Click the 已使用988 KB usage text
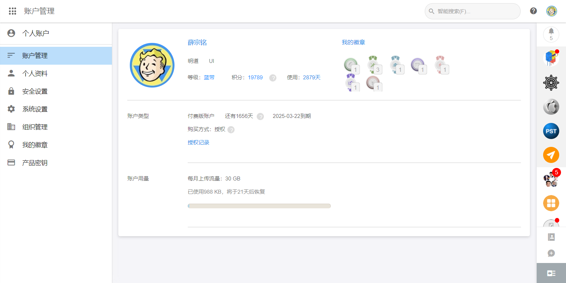The height and width of the screenshot is (283, 566). click(x=226, y=192)
